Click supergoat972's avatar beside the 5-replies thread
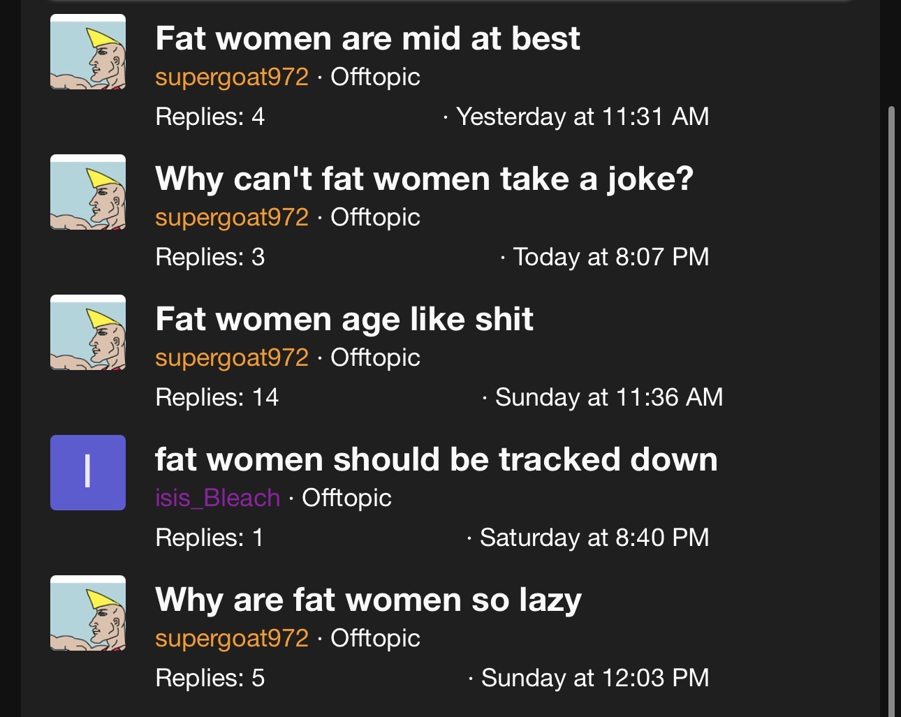The width and height of the screenshot is (901, 717). (88, 613)
